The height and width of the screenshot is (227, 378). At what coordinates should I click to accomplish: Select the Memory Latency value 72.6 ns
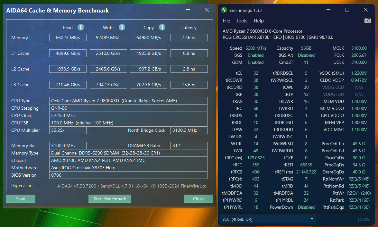click(x=189, y=38)
